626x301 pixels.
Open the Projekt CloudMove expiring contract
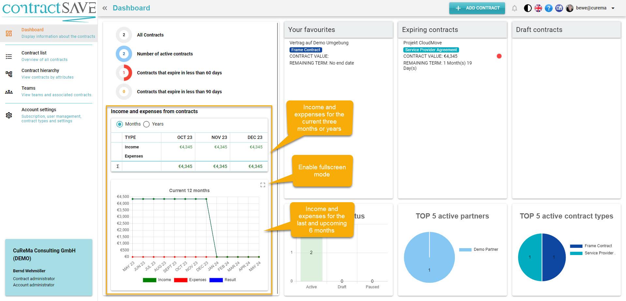(x=423, y=43)
